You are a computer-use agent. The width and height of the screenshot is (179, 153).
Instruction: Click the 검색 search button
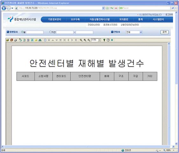click(x=164, y=32)
